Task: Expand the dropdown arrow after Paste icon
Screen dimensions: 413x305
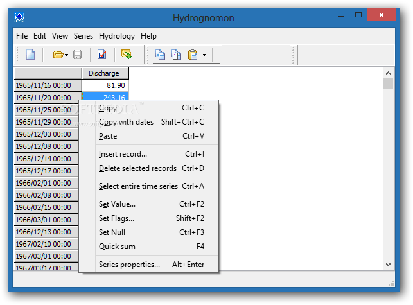Action: pyautogui.click(x=205, y=55)
